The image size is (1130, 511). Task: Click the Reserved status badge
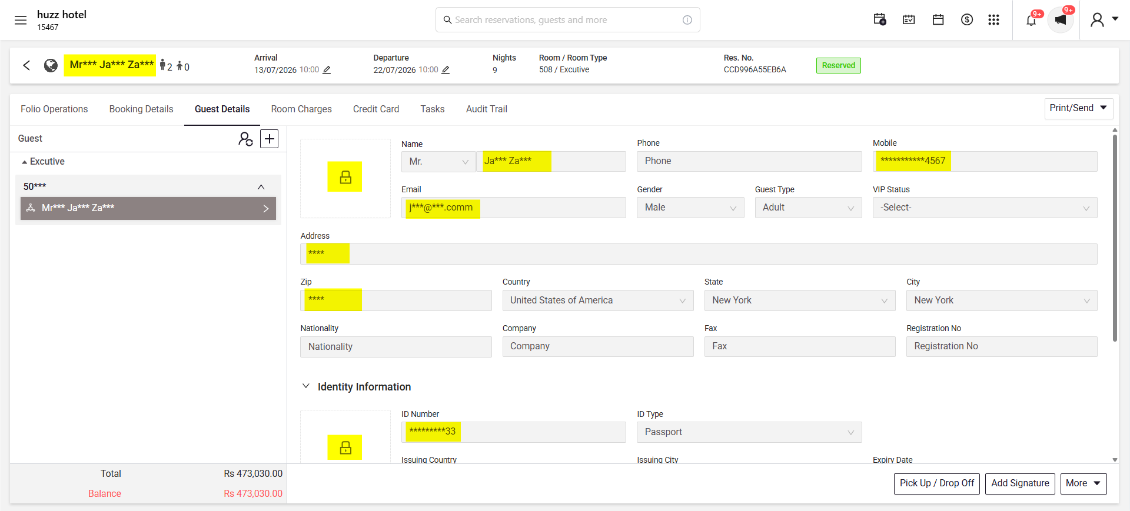[x=839, y=65]
